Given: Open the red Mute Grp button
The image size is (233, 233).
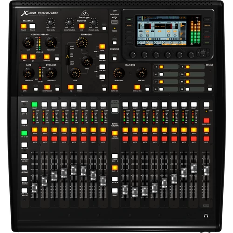Looking at the screenshot, I should (x=207, y=37).
